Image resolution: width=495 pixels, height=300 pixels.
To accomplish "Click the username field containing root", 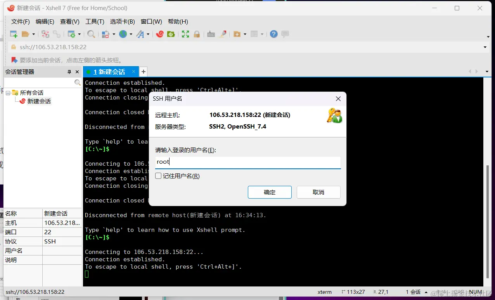I will [248, 162].
